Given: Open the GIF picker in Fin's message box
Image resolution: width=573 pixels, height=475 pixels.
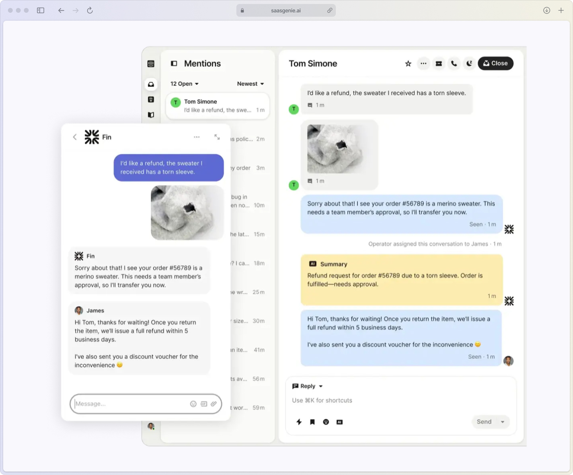Looking at the screenshot, I should coord(204,404).
